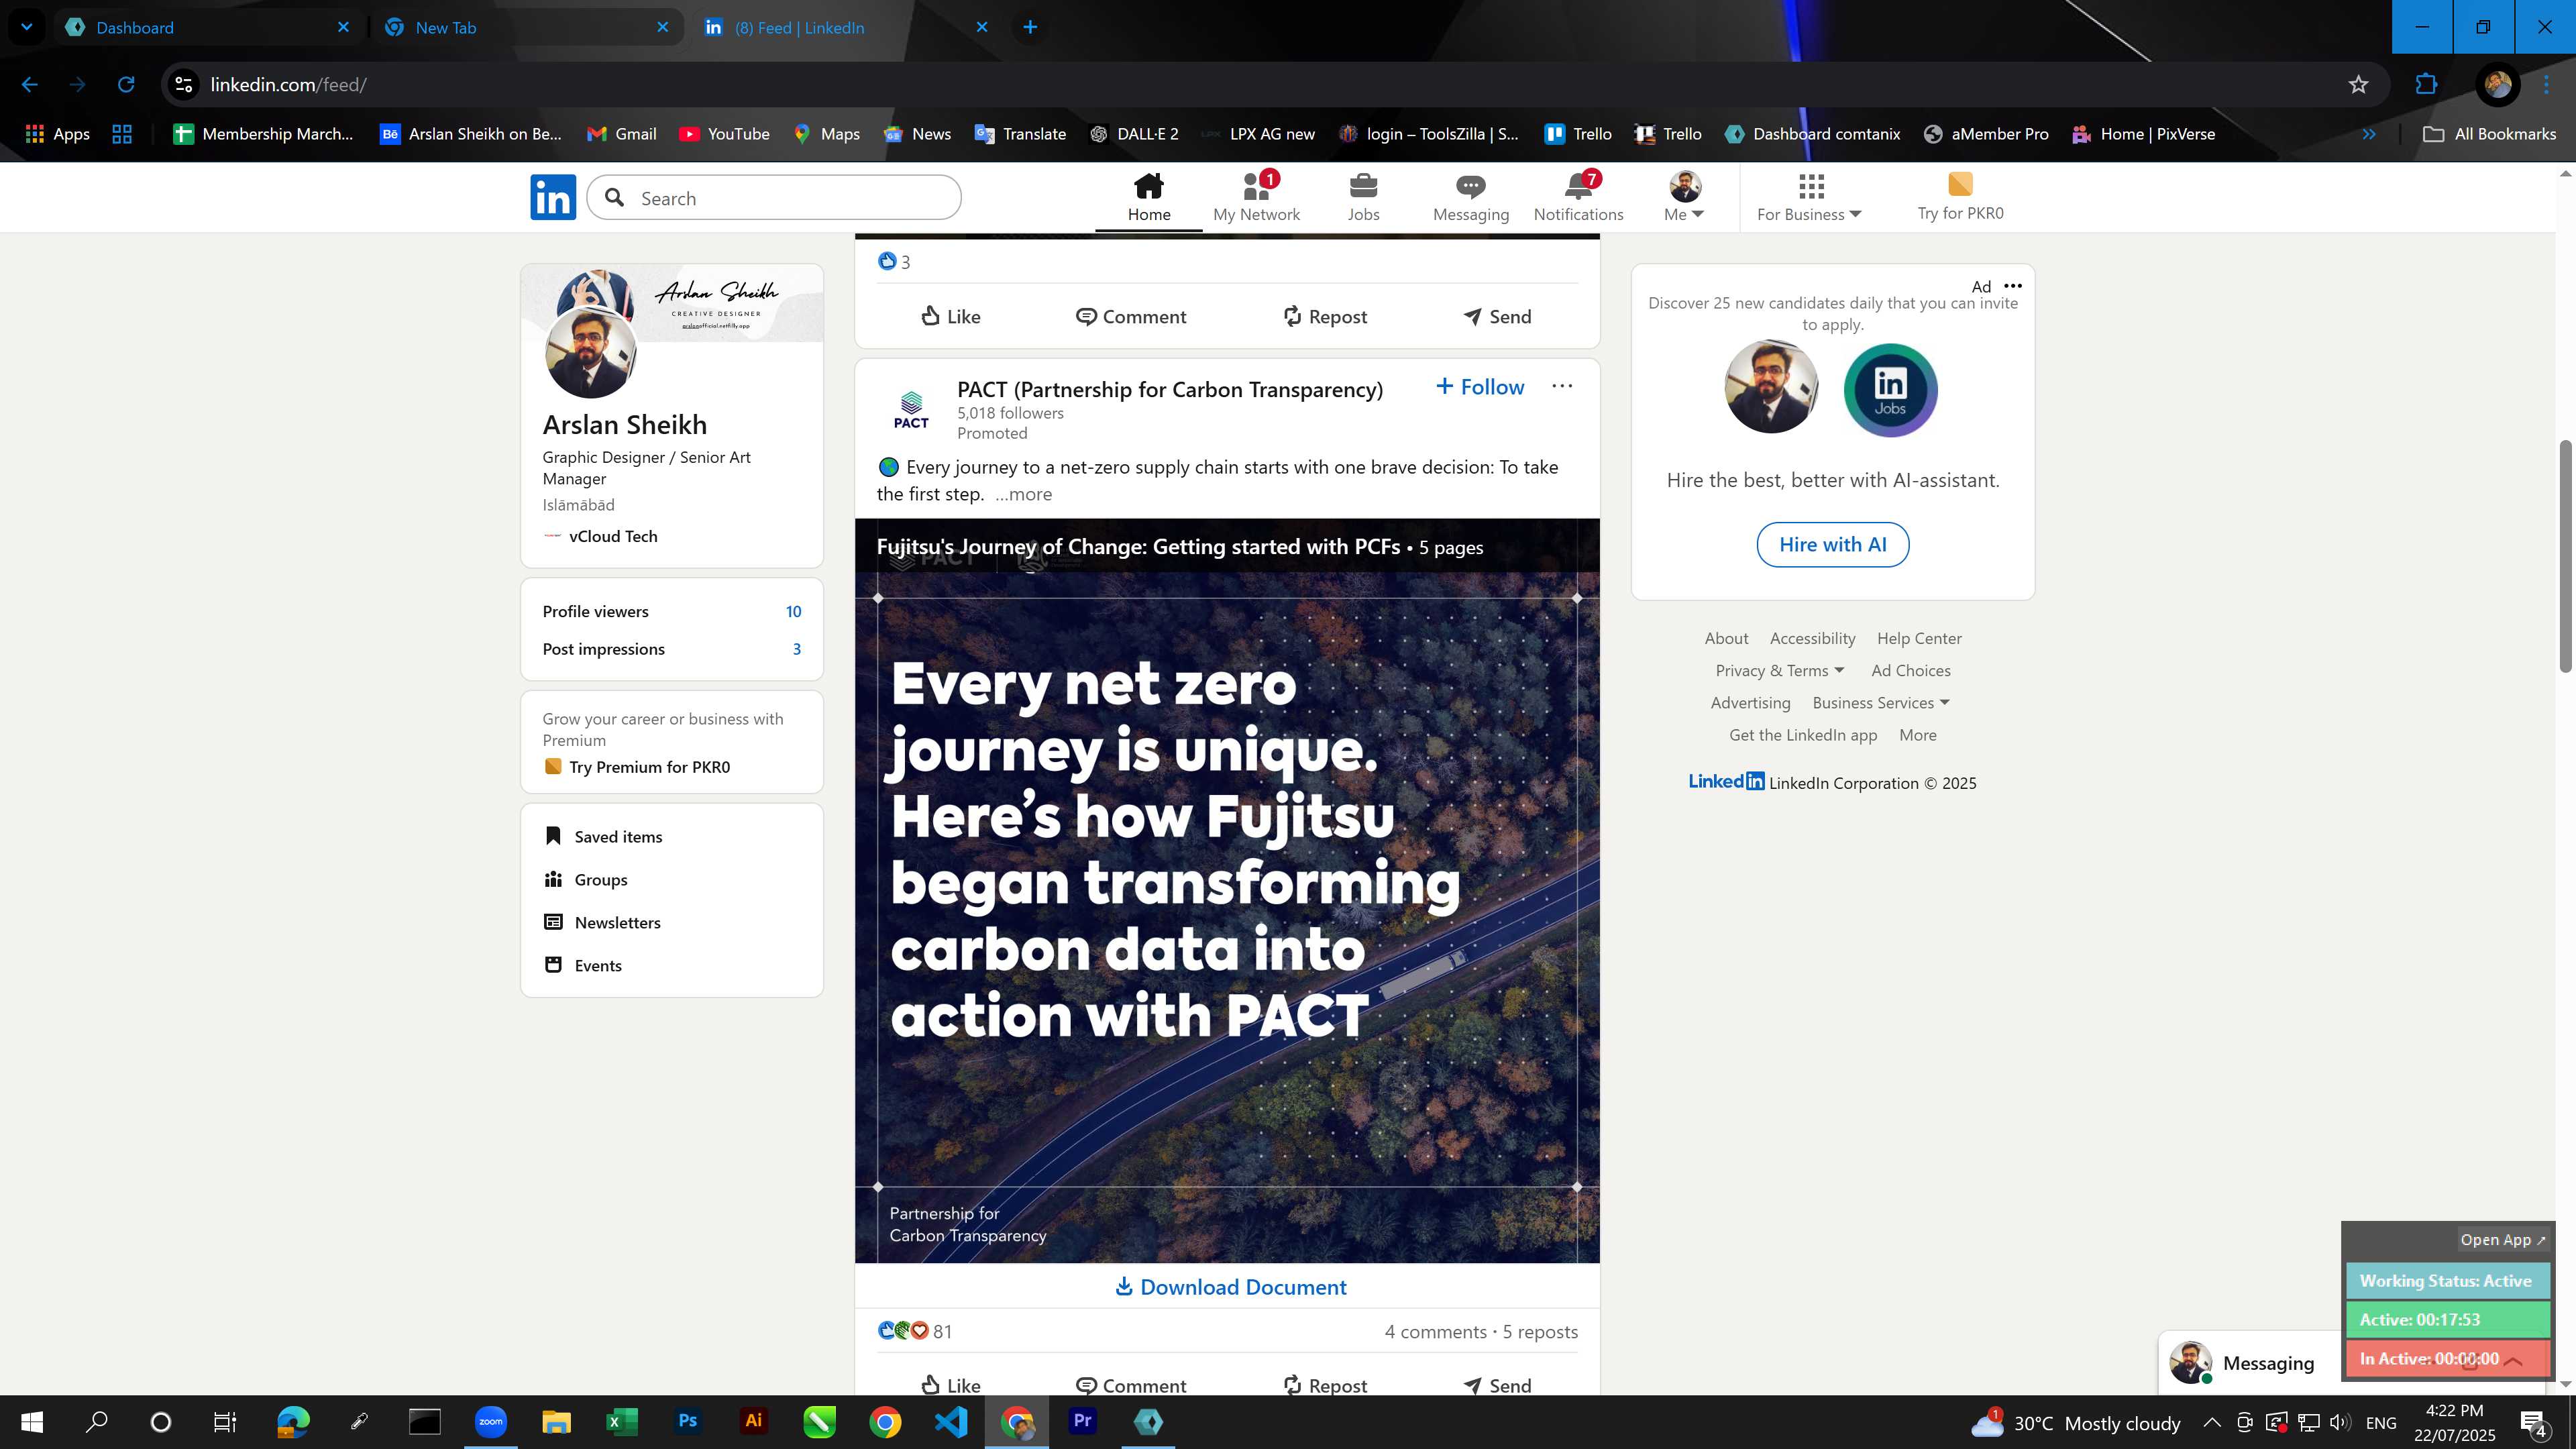Repost the post with 3 reactions
Viewport: 2576px width, 1449px height.
click(1324, 316)
